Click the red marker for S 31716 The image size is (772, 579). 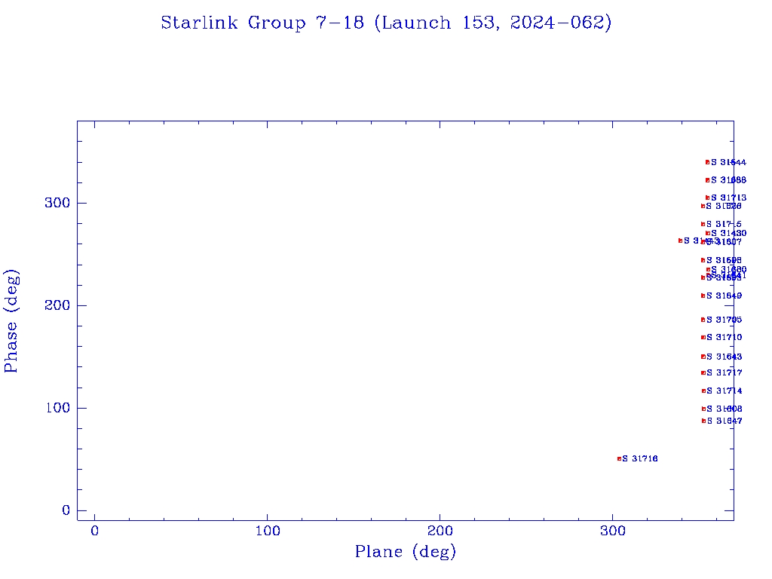619,458
